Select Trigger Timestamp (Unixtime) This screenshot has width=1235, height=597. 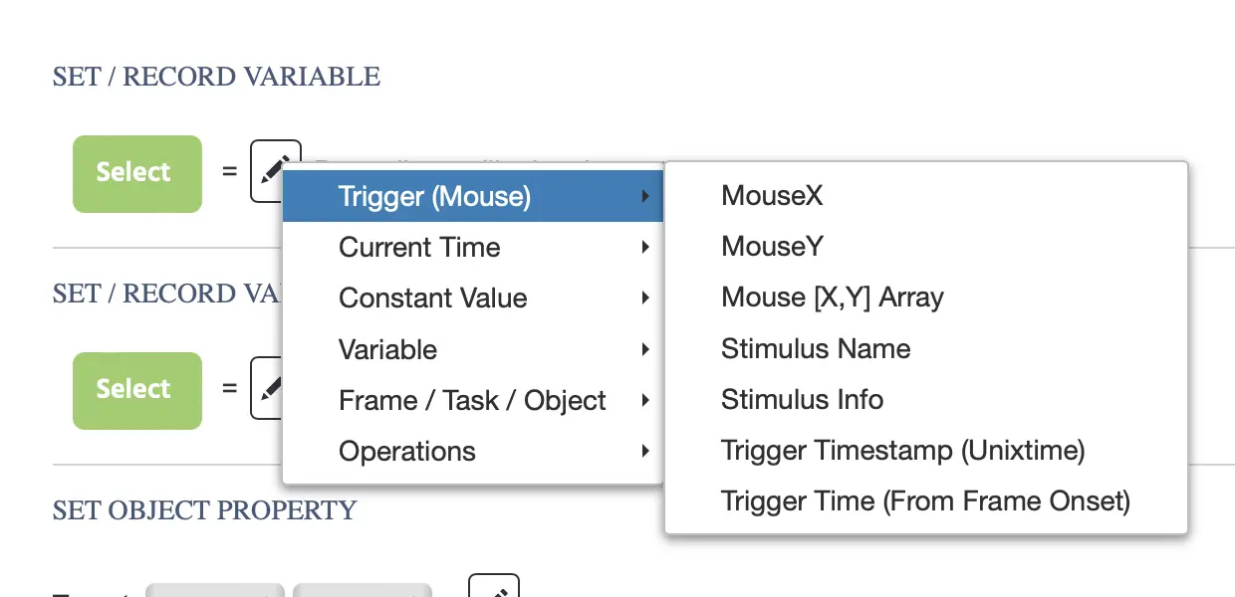coord(902,450)
